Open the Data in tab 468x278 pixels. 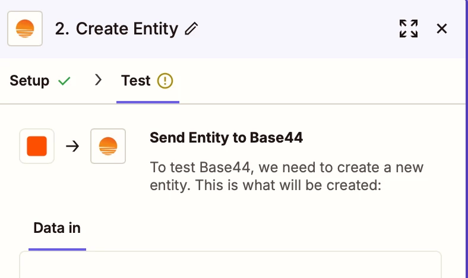click(x=57, y=228)
